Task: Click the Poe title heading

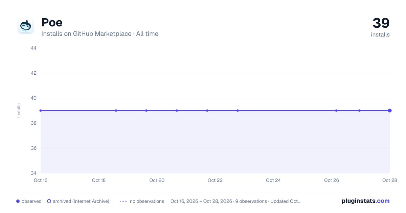Action: pyautogui.click(x=52, y=22)
